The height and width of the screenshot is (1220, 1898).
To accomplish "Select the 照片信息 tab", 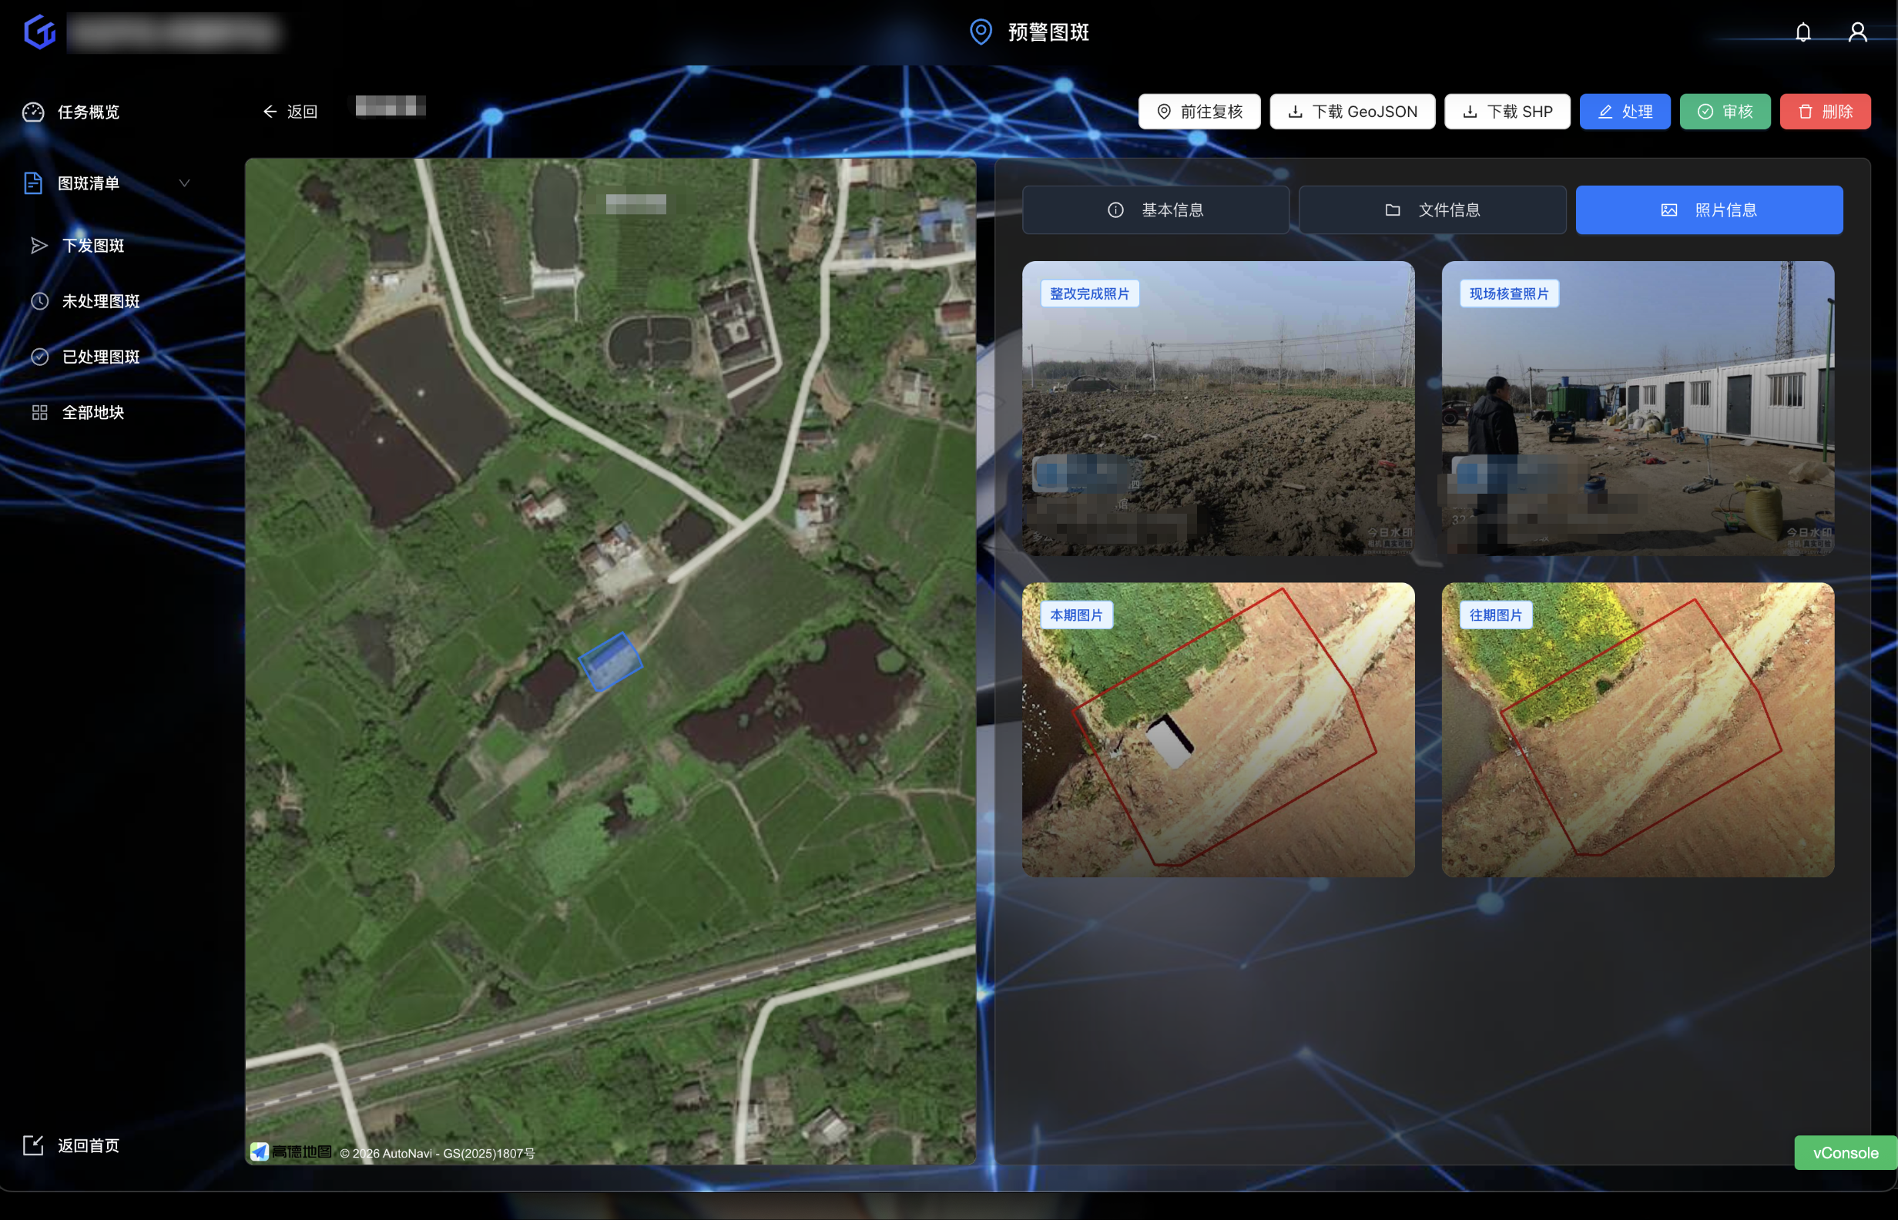I will (1709, 210).
